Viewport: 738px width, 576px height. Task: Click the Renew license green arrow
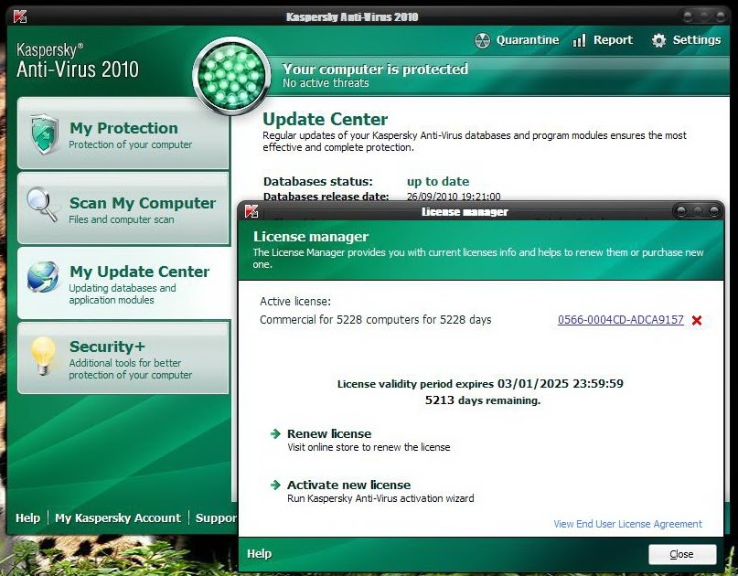click(x=275, y=433)
